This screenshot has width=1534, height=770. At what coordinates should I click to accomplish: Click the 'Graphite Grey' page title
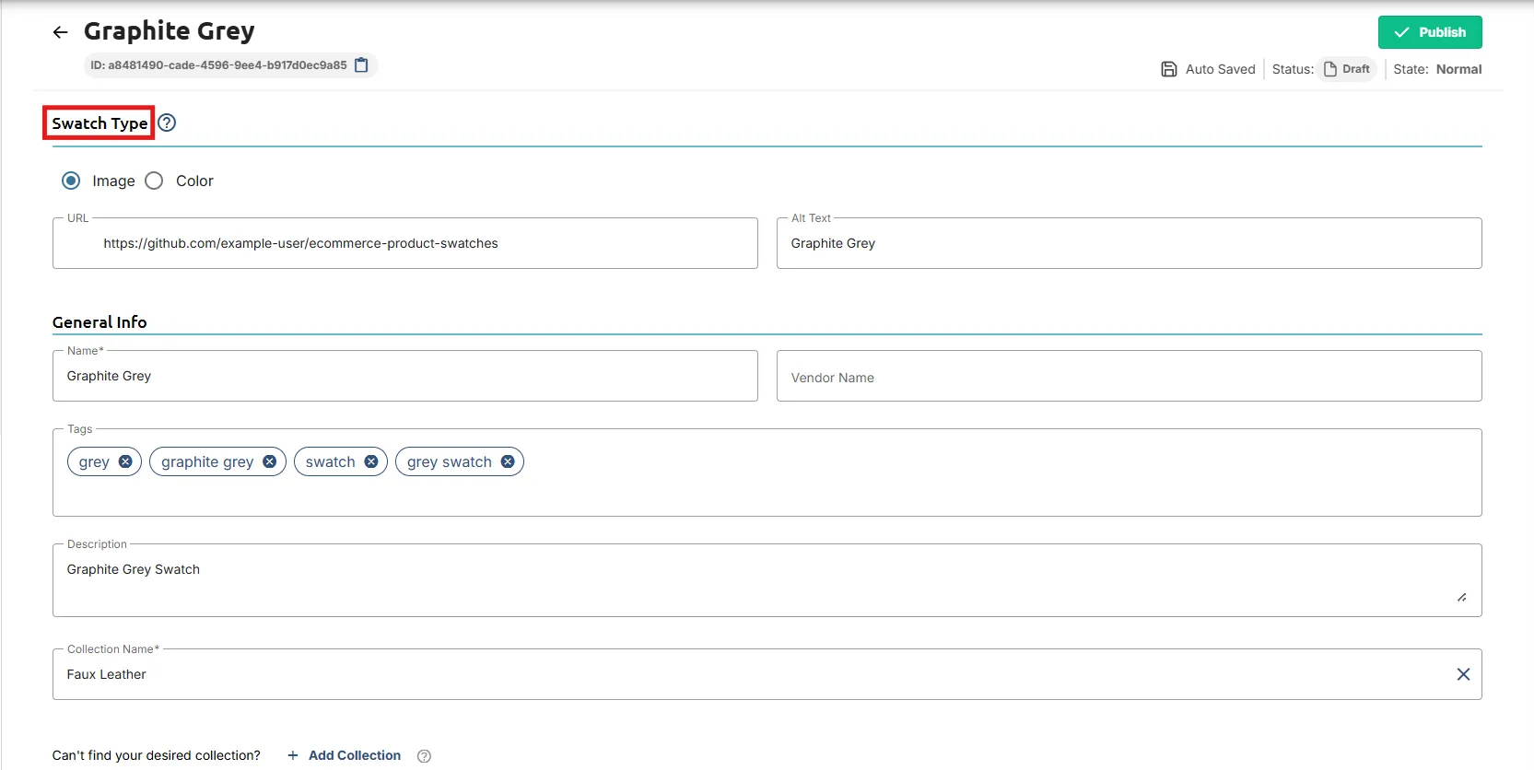170,31
